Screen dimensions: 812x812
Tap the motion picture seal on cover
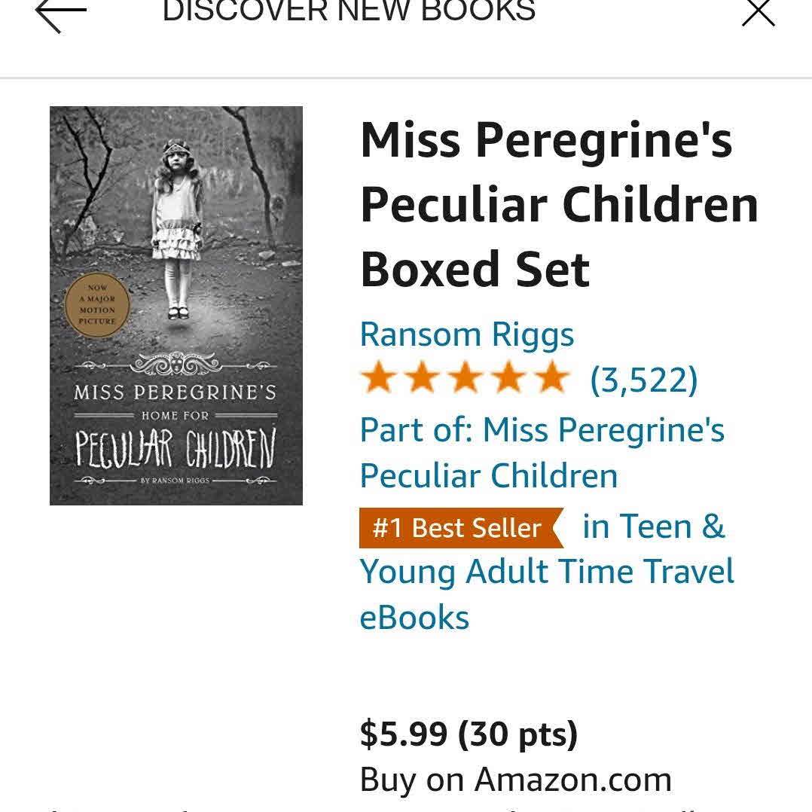97,304
